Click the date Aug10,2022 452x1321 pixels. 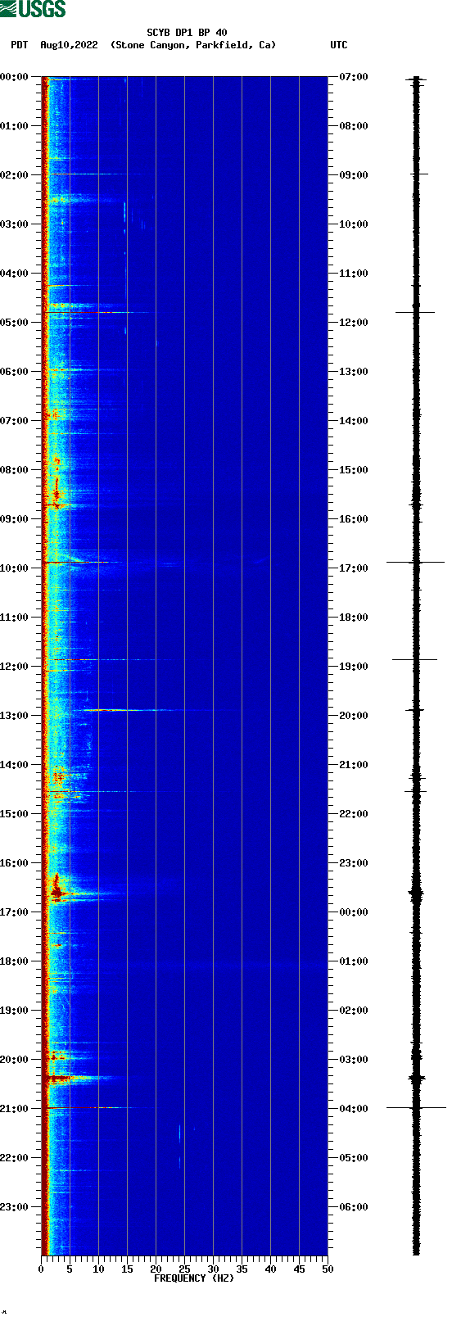click(x=69, y=45)
